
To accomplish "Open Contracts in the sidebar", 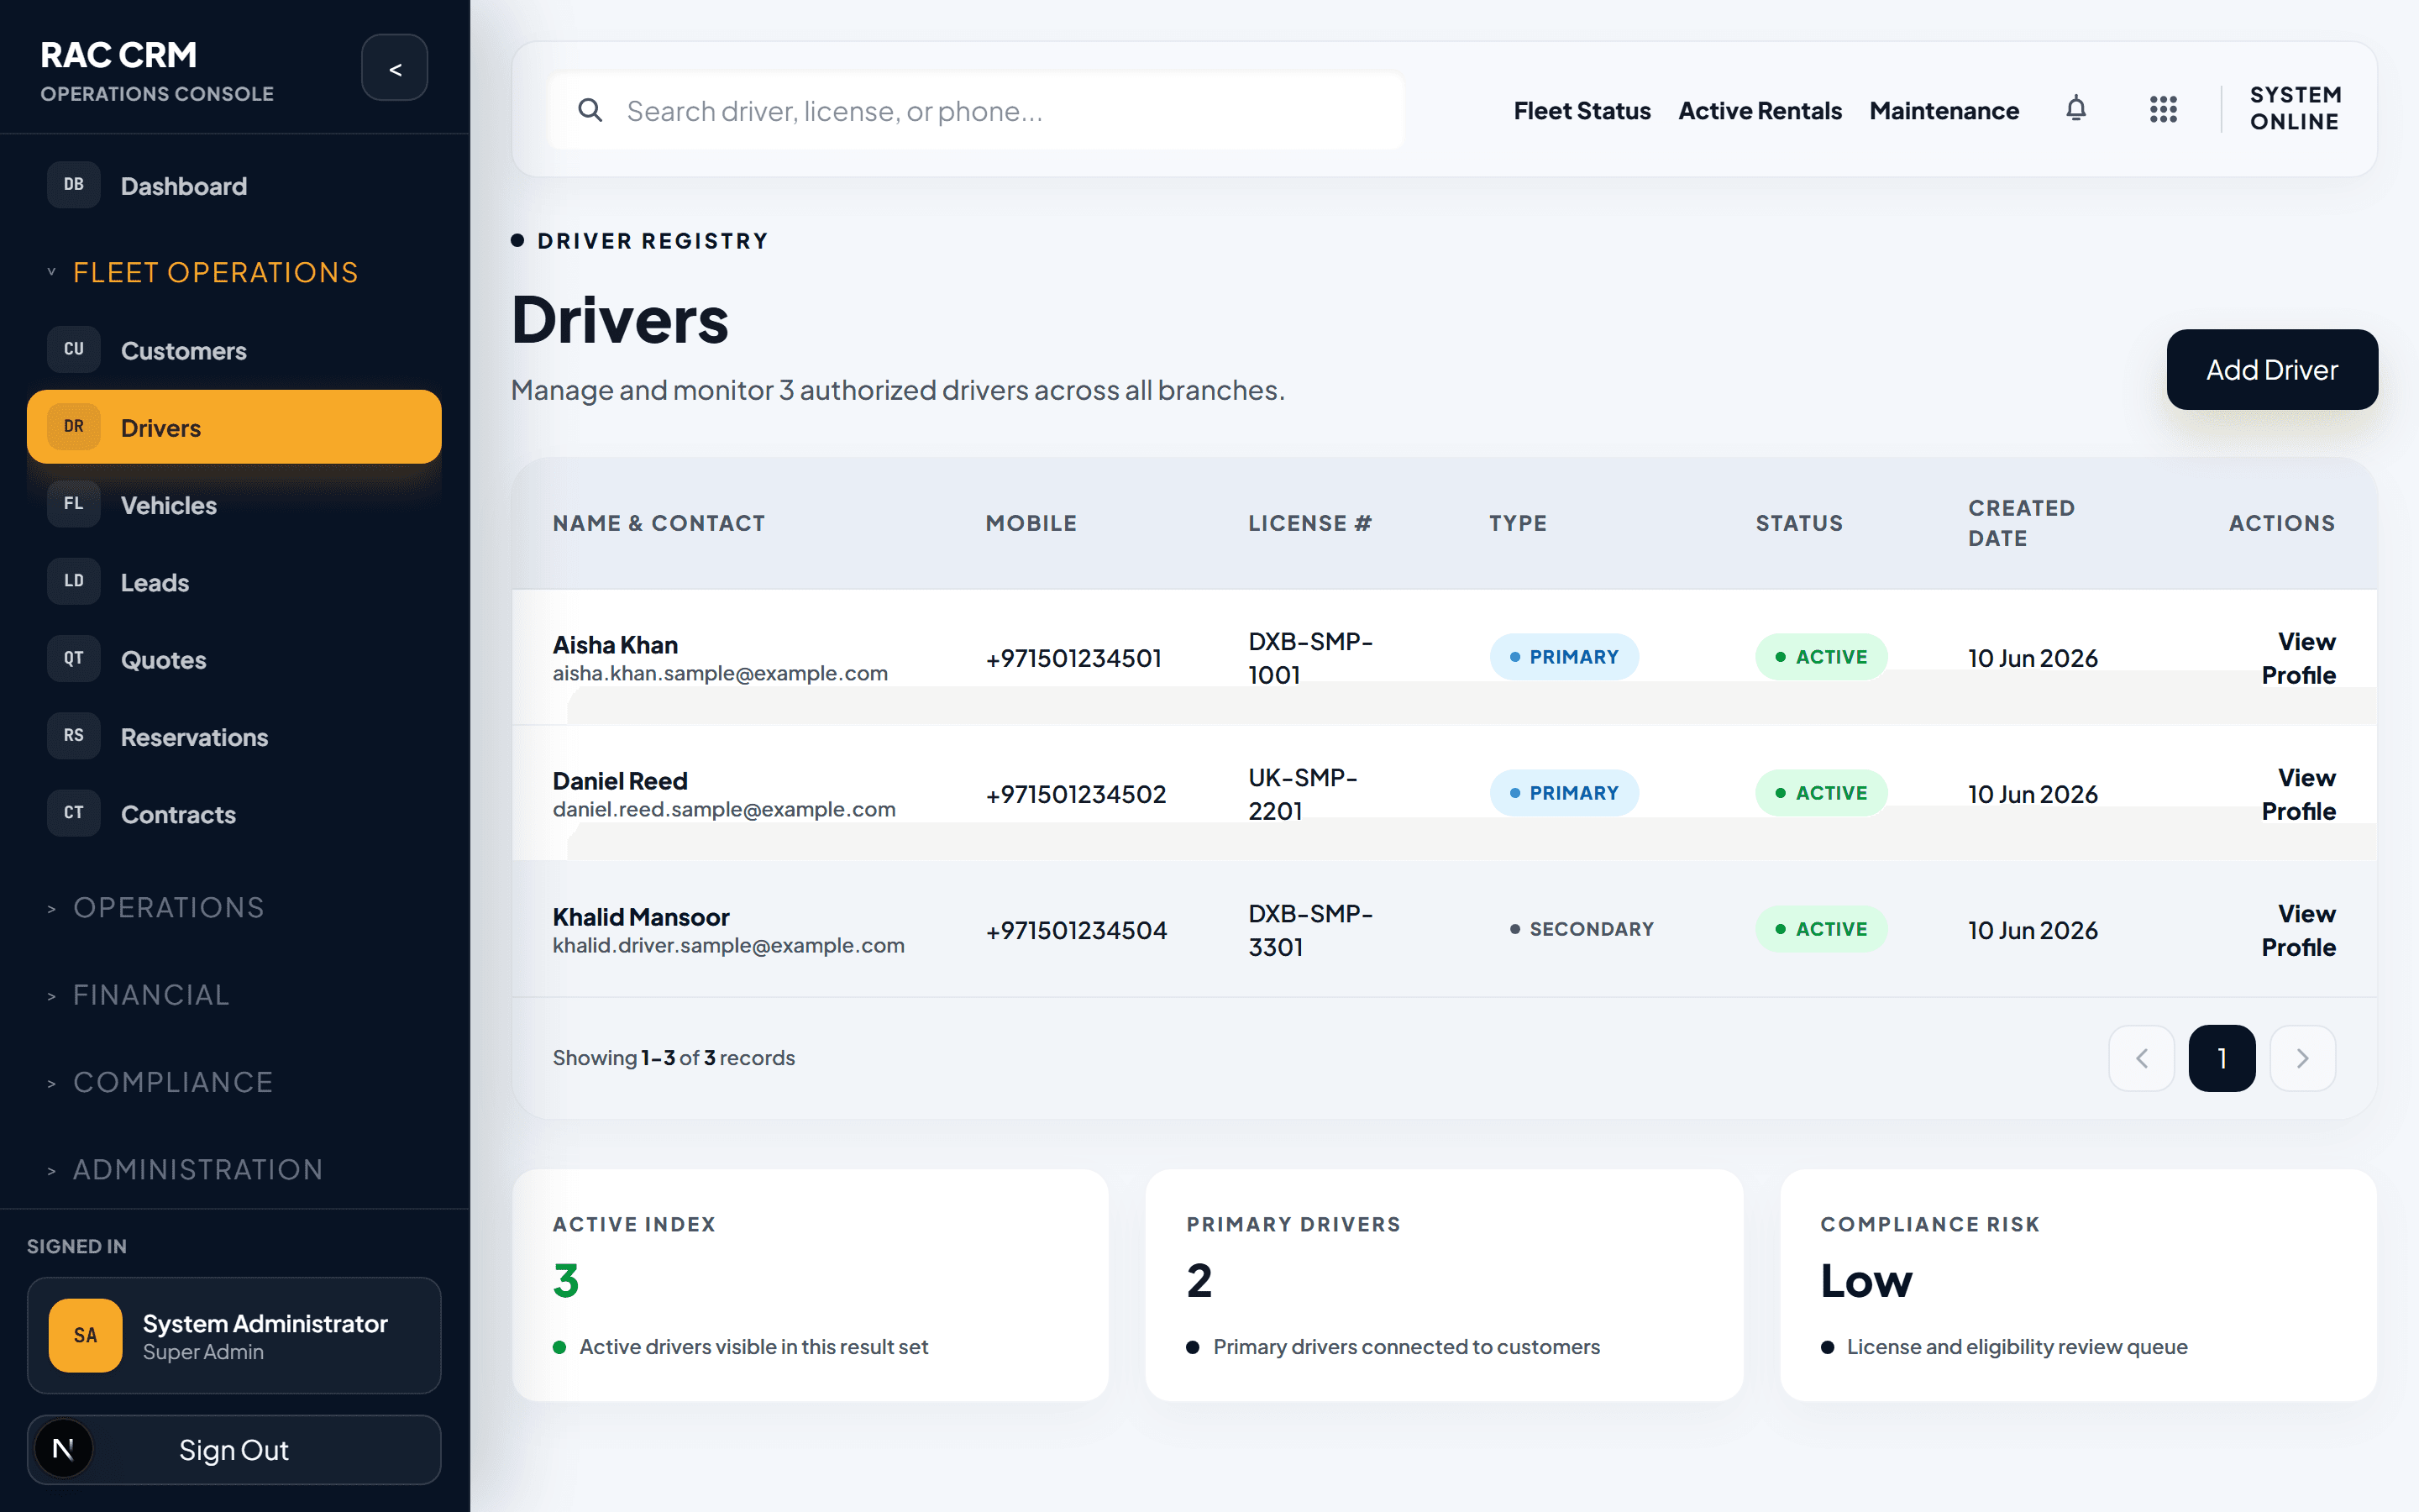I will click(x=234, y=815).
